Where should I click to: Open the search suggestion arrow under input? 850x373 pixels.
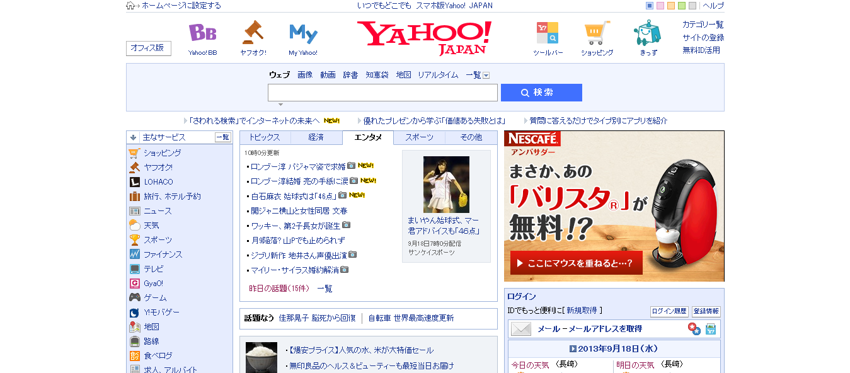pos(280,105)
